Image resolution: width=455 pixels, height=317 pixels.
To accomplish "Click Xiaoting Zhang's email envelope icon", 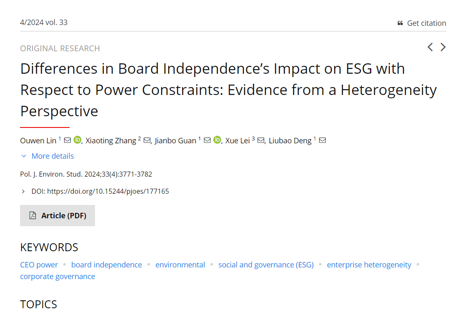I will coord(147,140).
